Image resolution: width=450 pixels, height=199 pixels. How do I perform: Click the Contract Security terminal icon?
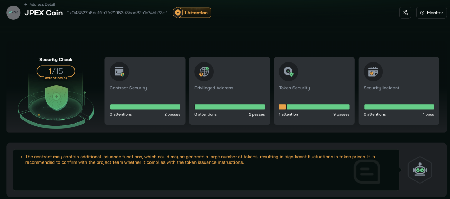pyautogui.click(x=119, y=72)
